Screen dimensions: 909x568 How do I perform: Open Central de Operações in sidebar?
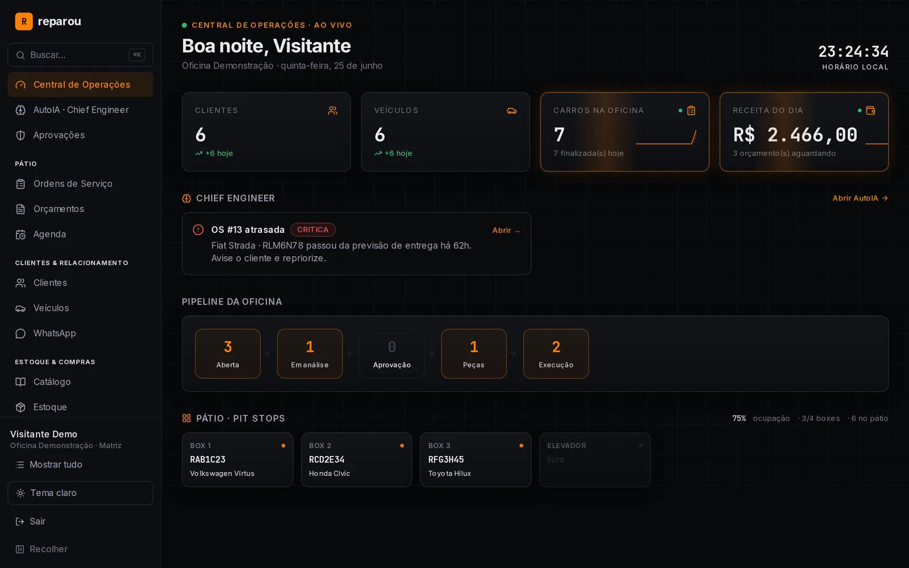(80, 85)
